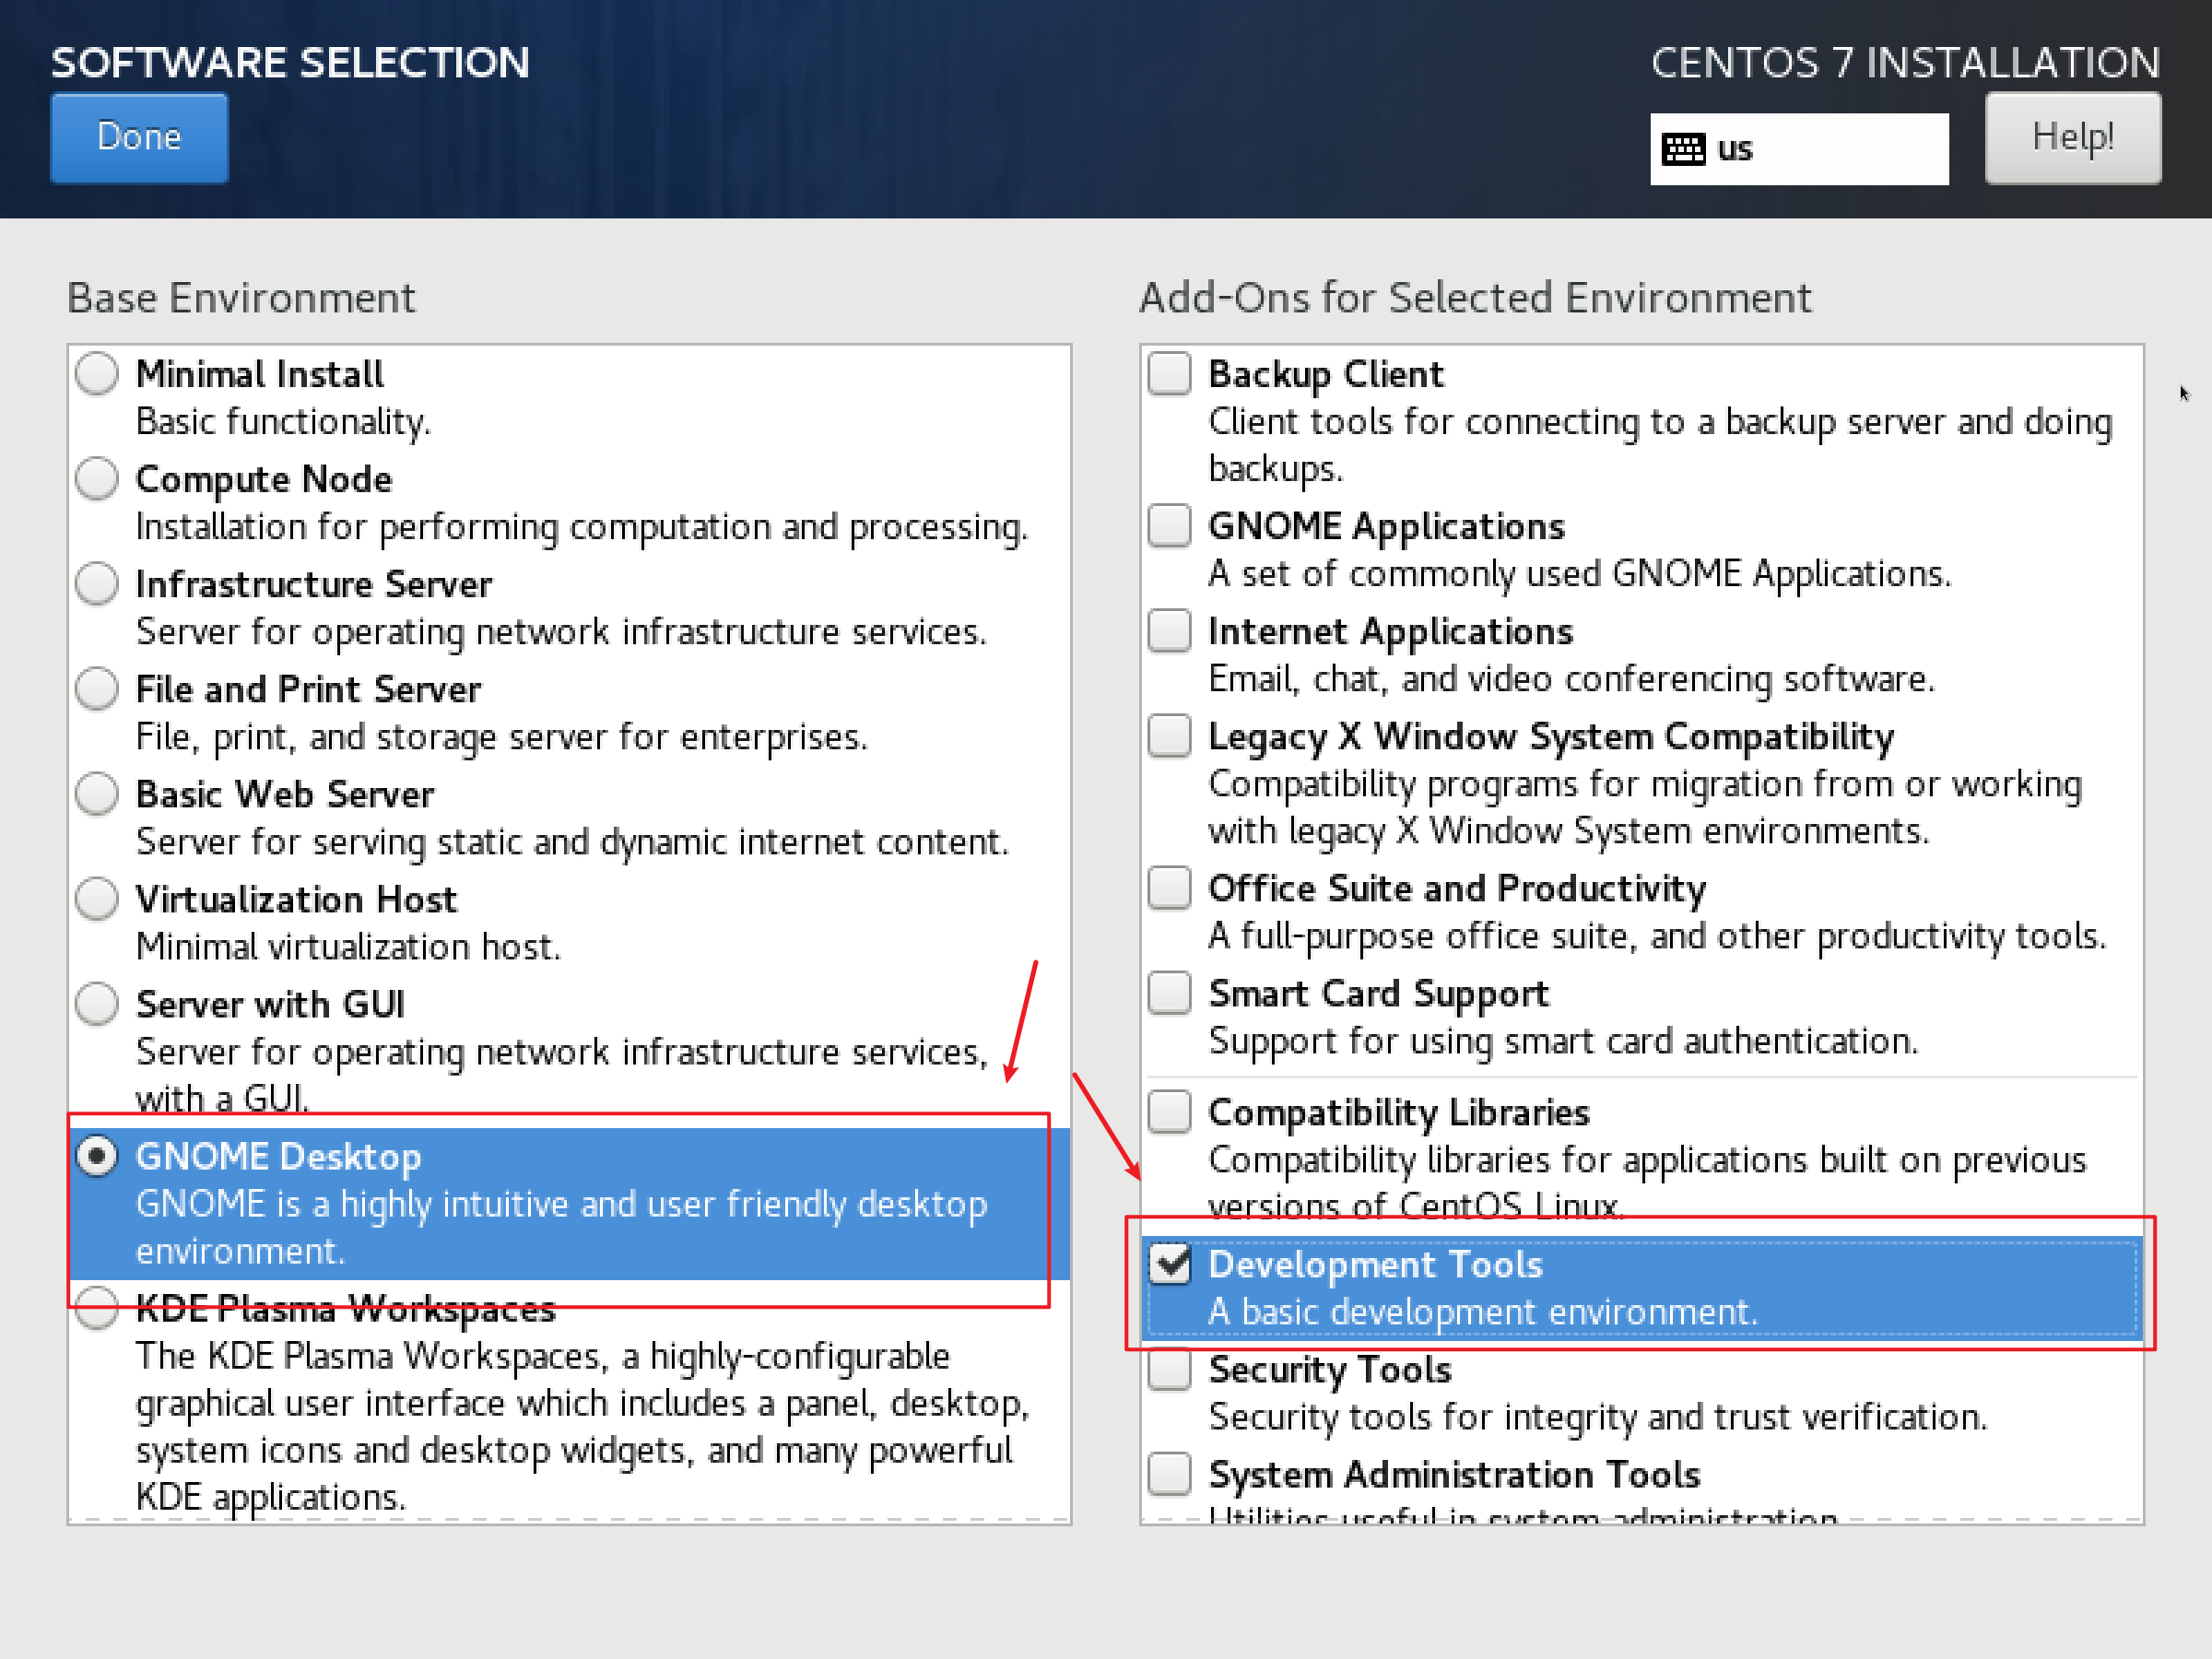Click 'Server for serving static and dynamic internet content.'
2212x1659 pixels.
pyautogui.click(x=573, y=842)
